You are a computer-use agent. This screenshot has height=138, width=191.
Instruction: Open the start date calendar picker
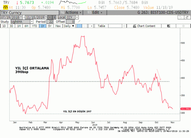pyautogui.click(x=21, y=17)
